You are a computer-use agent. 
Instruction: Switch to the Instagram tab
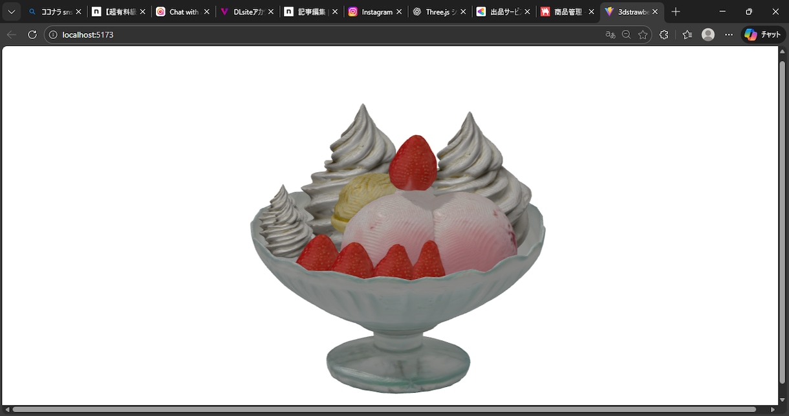pos(375,12)
